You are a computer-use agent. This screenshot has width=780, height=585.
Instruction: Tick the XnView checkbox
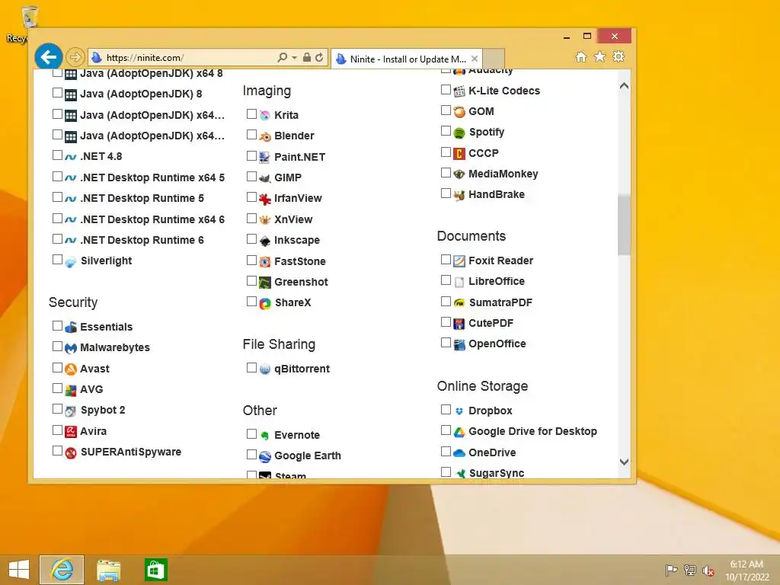(251, 219)
